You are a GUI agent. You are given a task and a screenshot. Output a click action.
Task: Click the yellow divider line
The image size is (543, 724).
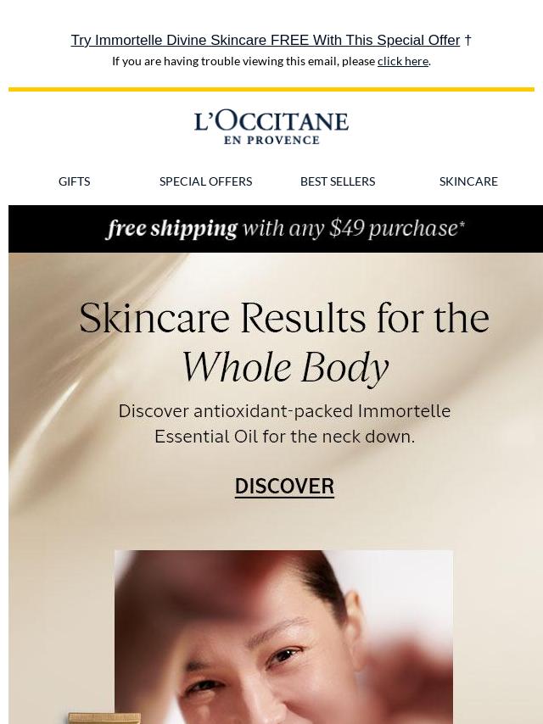(x=271, y=89)
